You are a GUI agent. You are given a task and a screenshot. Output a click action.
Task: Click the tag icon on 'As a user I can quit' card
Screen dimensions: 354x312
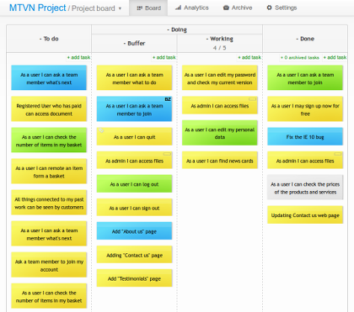coord(101,130)
